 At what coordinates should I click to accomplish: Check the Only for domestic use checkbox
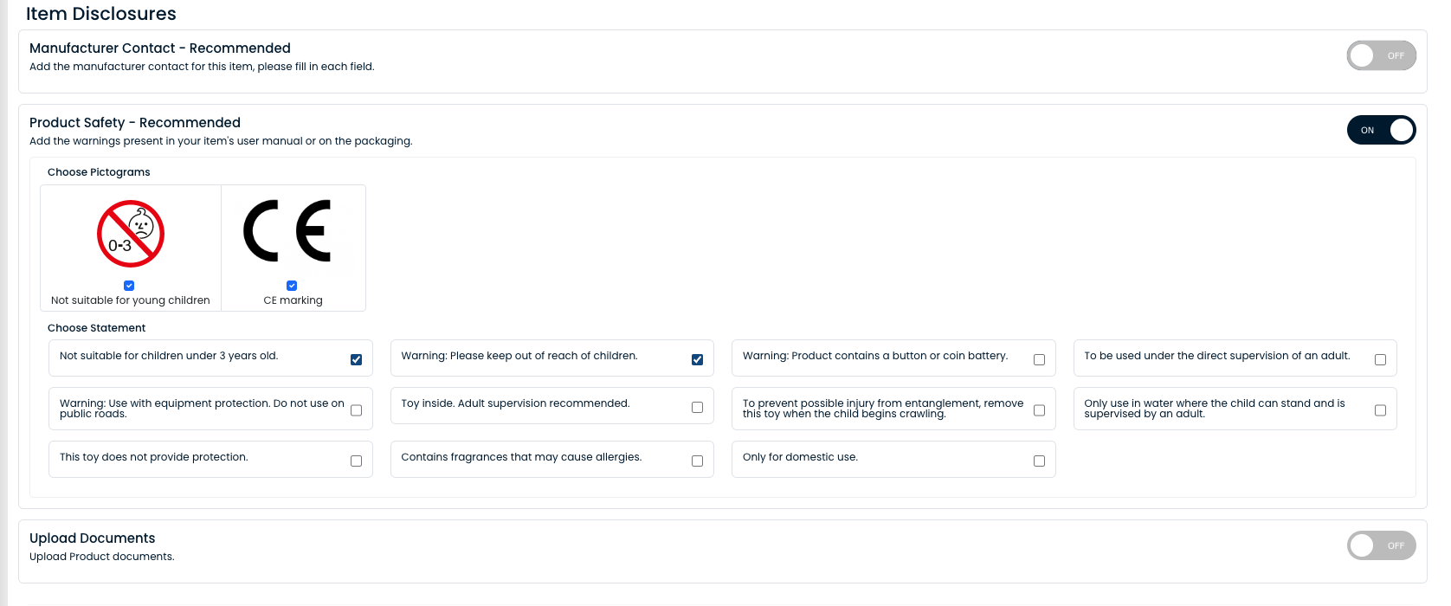(1039, 461)
